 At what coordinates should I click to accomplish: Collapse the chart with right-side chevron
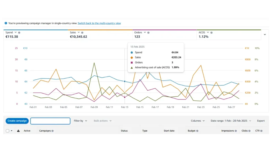(x=265, y=35)
